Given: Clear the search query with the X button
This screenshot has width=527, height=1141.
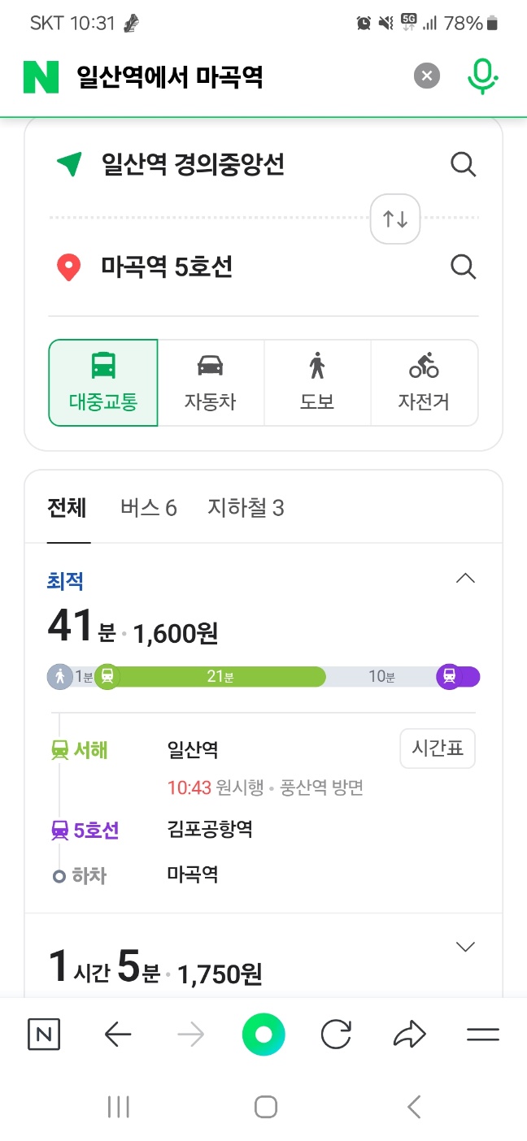Looking at the screenshot, I should coord(426,76).
